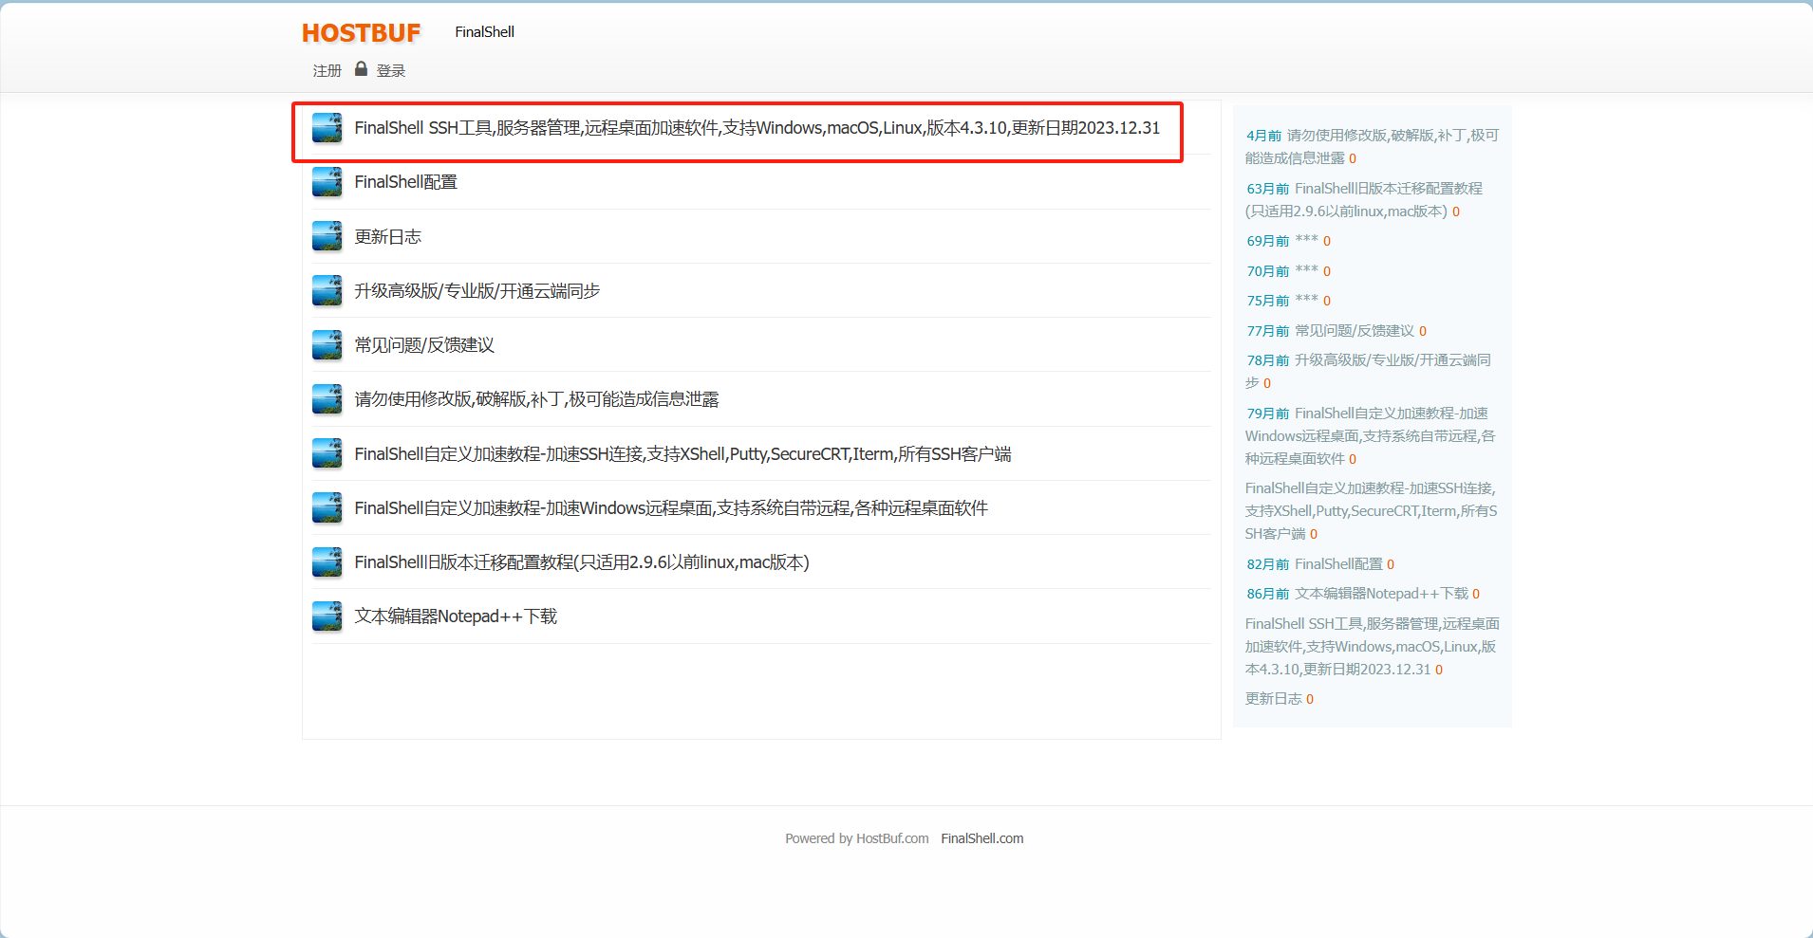Open the 注册 registration link
Screen dimensions: 1813x938
(x=327, y=71)
